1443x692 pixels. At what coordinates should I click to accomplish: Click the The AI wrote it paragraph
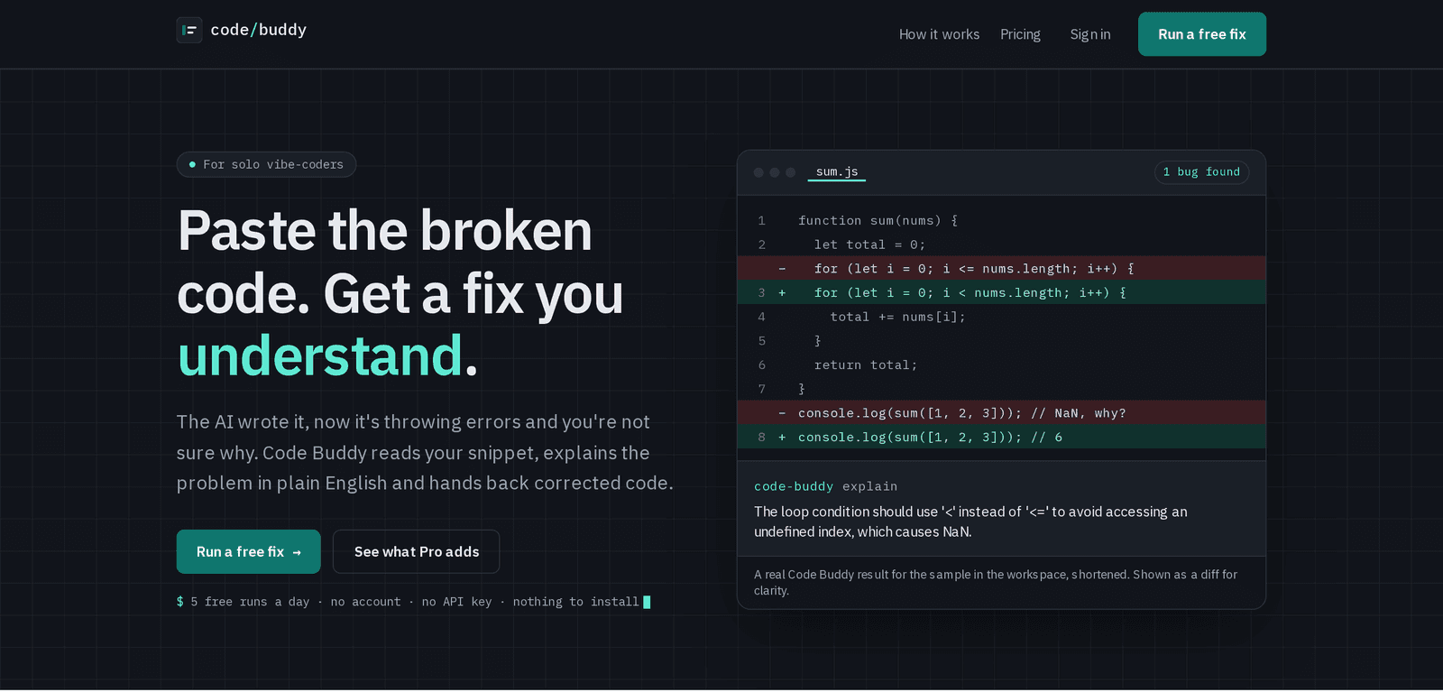(x=425, y=452)
